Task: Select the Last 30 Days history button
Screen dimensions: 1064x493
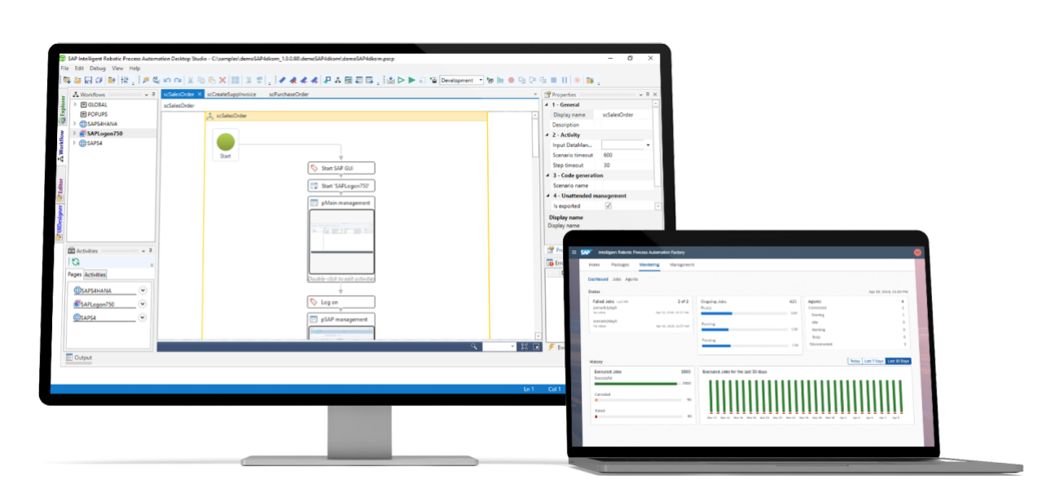Action: click(x=899, y=360)
